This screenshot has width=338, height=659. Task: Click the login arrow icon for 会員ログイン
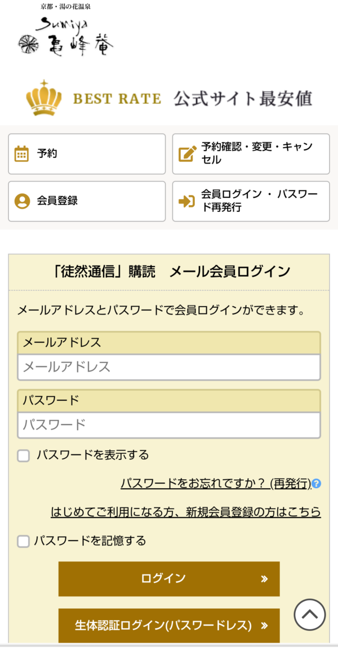pos(186,201)
